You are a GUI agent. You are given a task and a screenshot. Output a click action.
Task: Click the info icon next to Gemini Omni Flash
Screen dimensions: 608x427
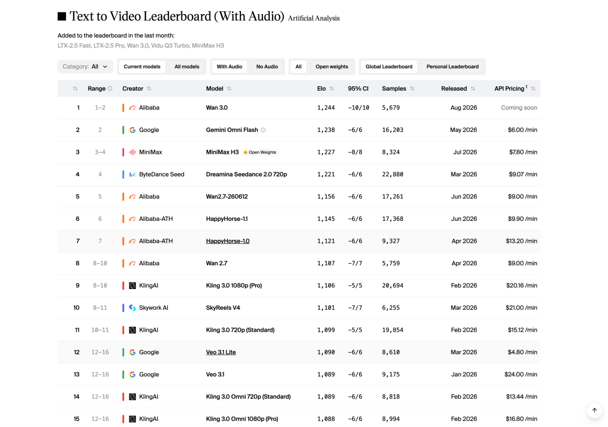coord(263,130)
